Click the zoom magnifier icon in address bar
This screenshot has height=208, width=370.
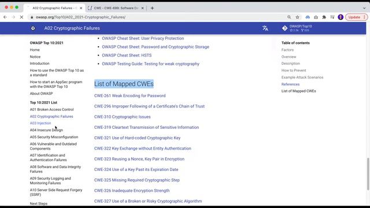[289, 17]
